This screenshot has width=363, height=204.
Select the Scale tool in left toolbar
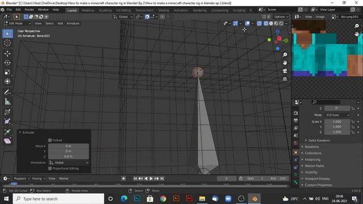tap(7, 72)
